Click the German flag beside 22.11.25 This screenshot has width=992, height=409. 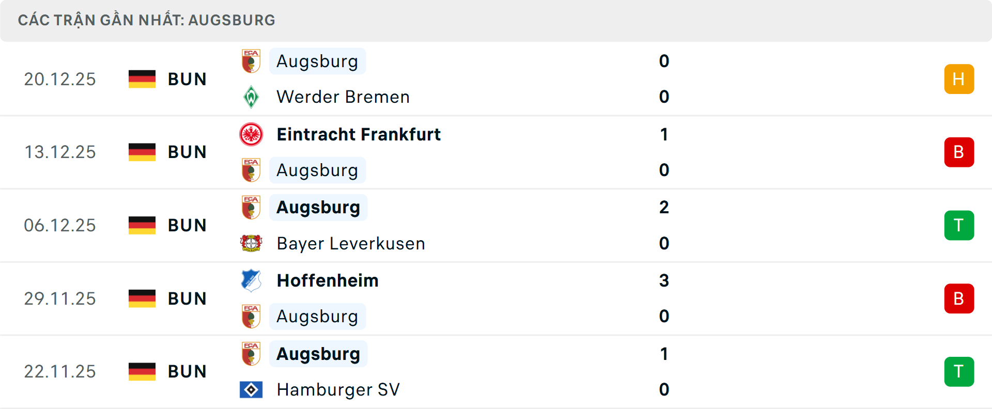coord(142,371)
